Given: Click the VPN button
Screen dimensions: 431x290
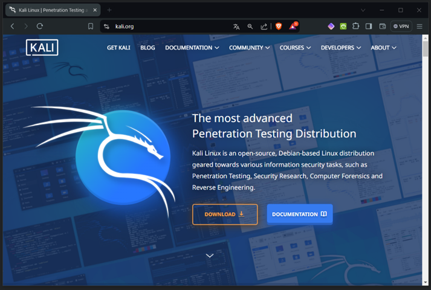Looking at the screenshot, I should pos(401,27).
